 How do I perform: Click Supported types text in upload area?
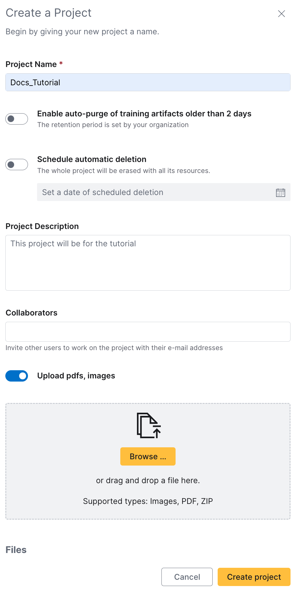click(148, 501)
